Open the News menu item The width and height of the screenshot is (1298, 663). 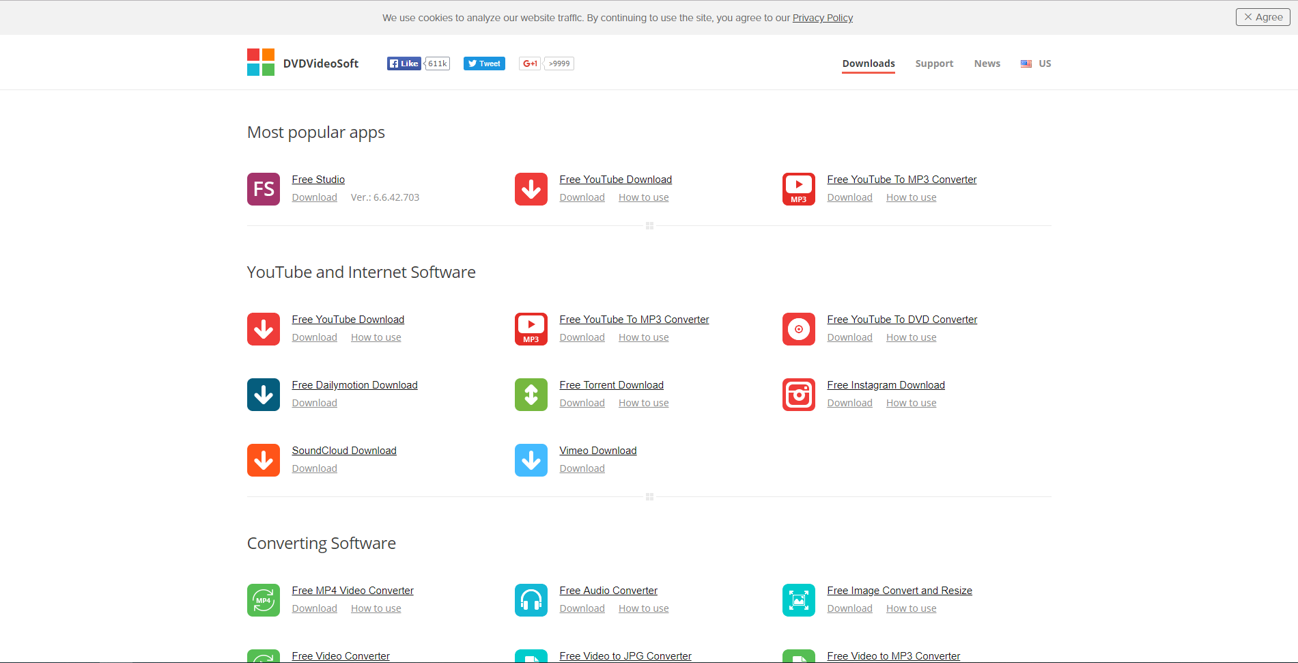(987, 64)
